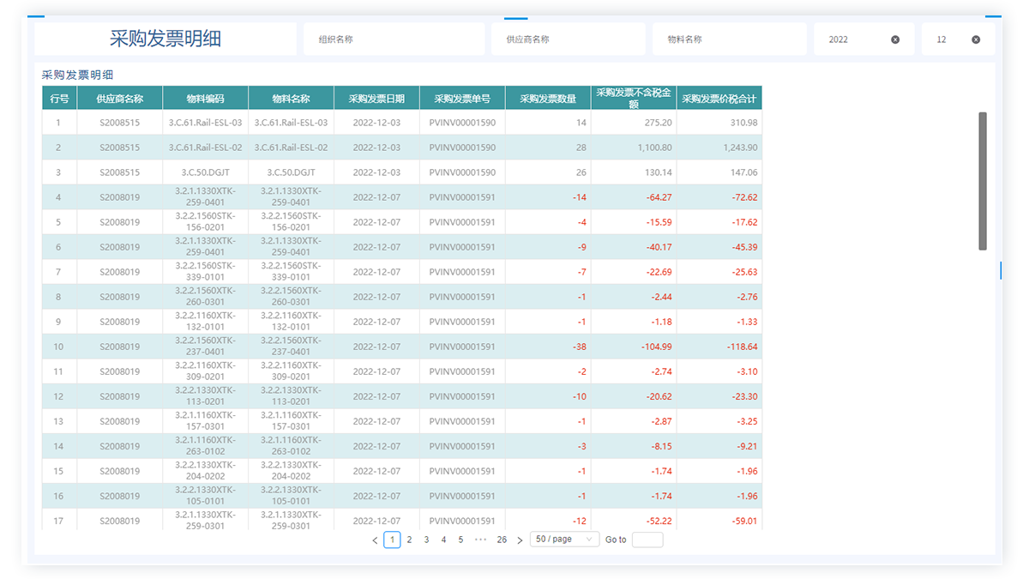Screen dimensions: 1029x579
Task: Open the 物料名称 filter selector
Action: point(729,39)
